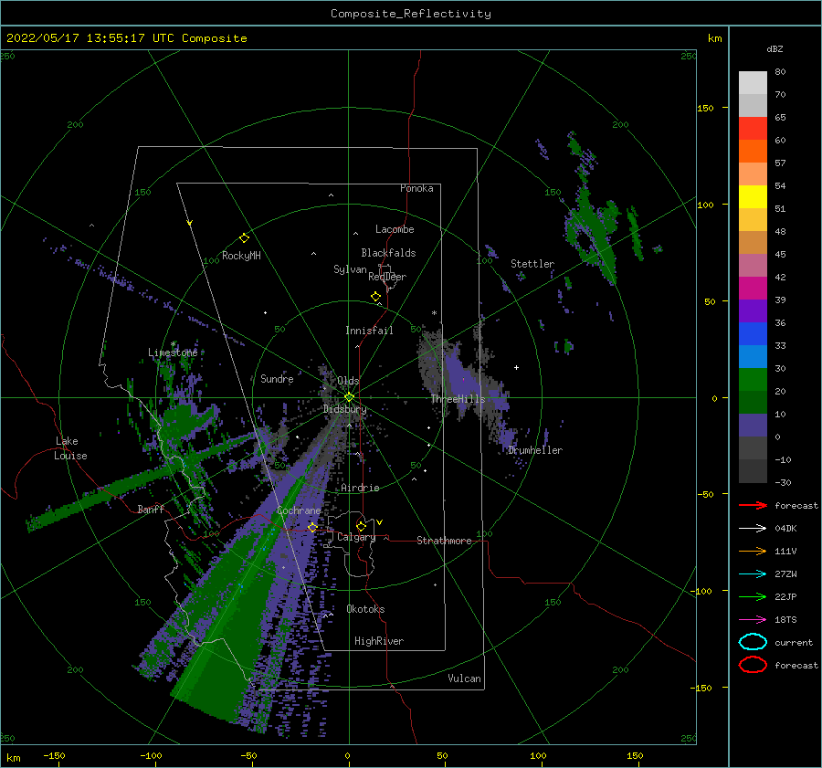This screenshot has height=768, width=822.
Task: Select the cyan 27ZW arrow legend icon
Action: (x=753, y=574)
